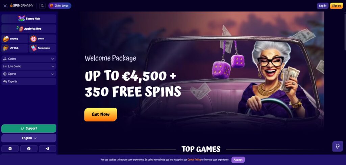Close the sidebar menu with X icon

tap(5, 6)
